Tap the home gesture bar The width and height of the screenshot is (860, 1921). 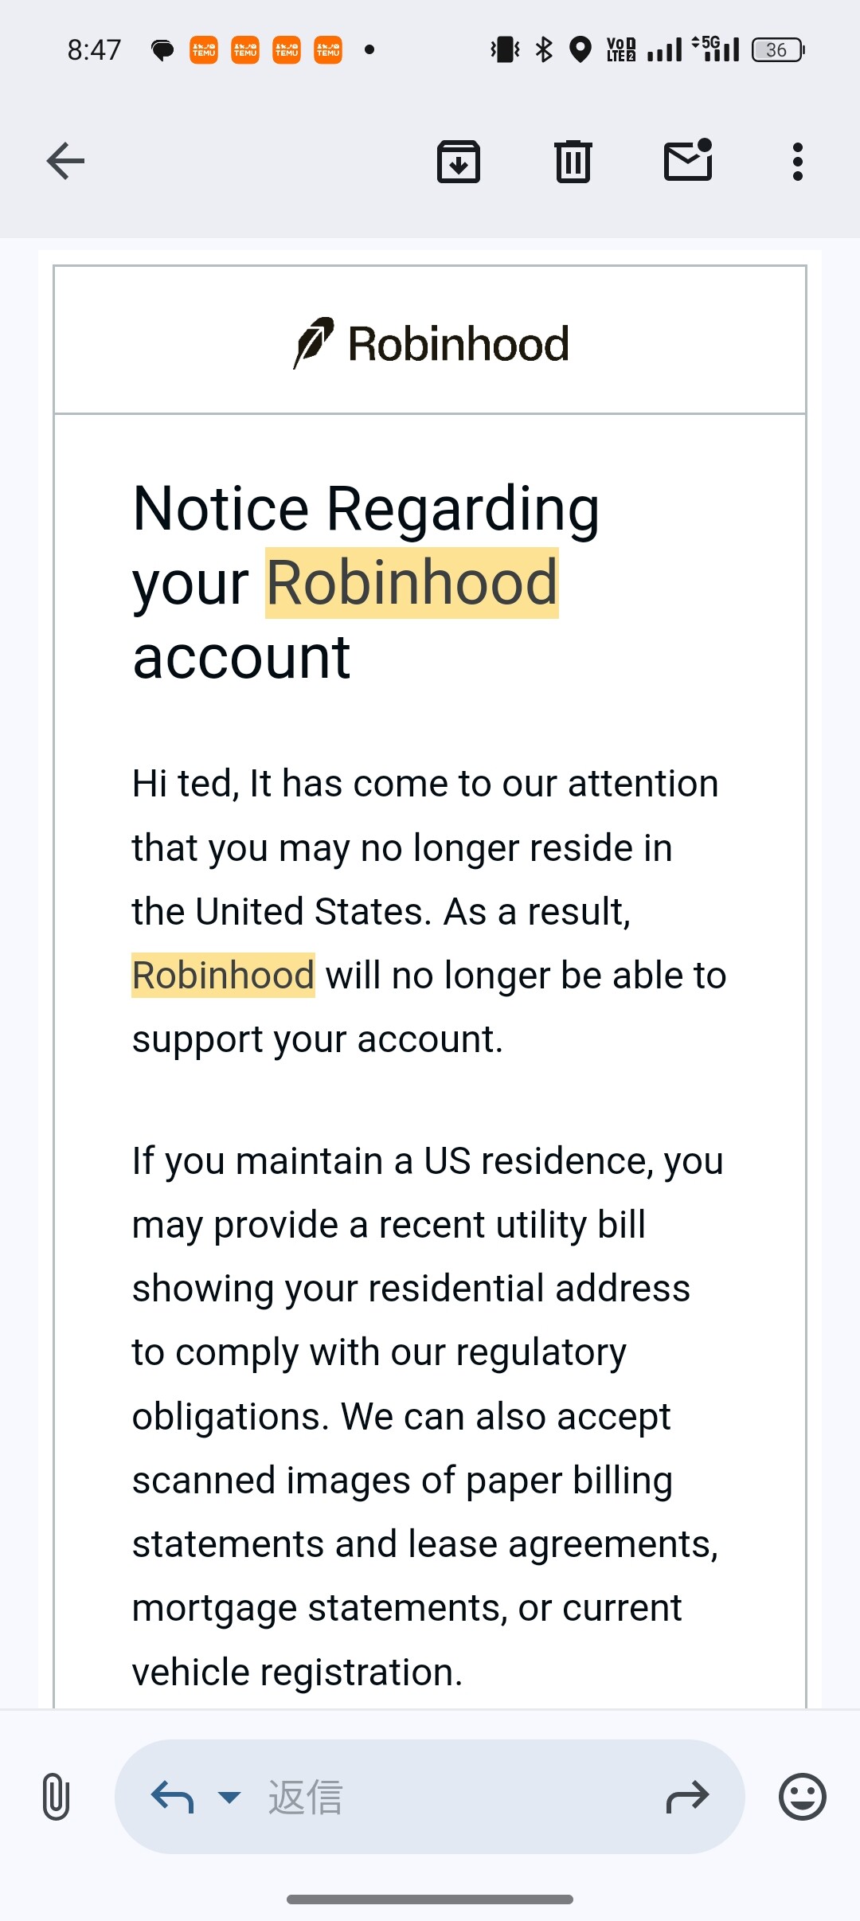[x=430, y=1899]
